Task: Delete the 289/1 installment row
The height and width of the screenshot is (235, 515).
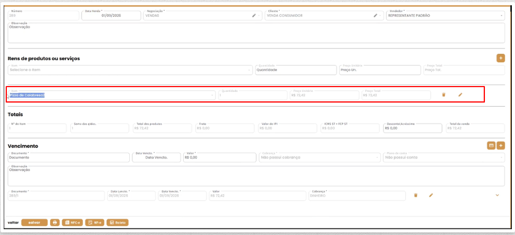Action: [x=415, y=195]
